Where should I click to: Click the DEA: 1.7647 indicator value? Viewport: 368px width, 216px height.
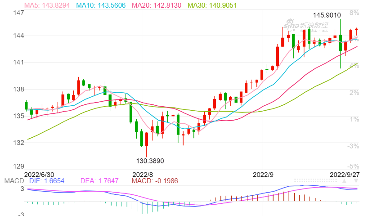(99, 181)
